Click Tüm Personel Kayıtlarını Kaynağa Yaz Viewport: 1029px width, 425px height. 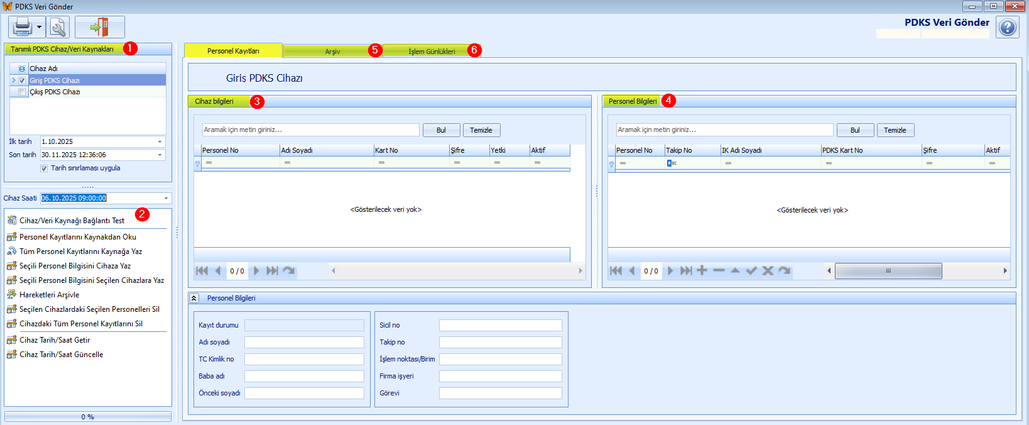(80, 251)
